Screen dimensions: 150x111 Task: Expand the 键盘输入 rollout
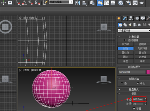(134, 90)
